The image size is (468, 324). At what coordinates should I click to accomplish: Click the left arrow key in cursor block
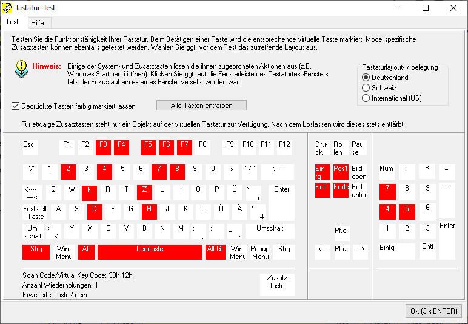coord(323,252)
